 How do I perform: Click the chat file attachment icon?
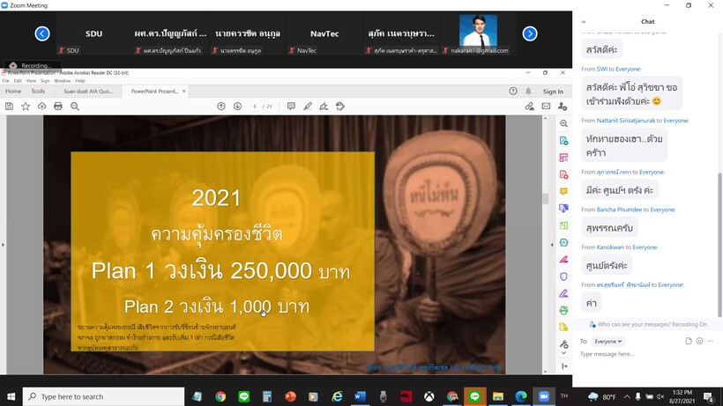pyautogui.click(x=689, y=341)
